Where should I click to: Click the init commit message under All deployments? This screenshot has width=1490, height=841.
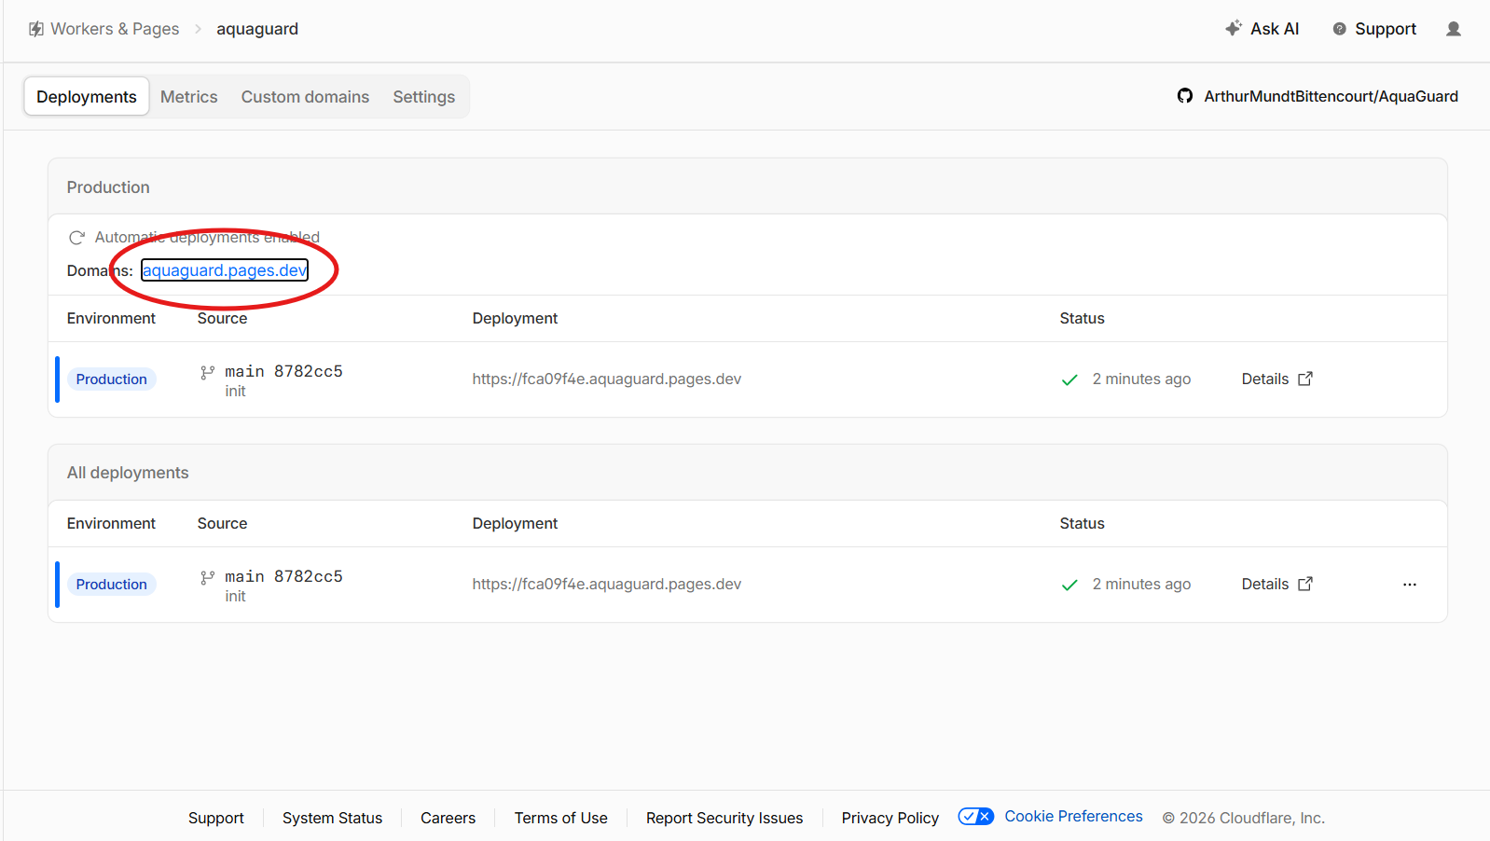tap(235, 597)
